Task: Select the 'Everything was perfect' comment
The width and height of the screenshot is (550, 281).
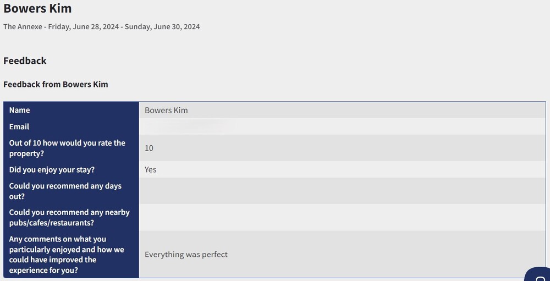Action: pos(186,254)
